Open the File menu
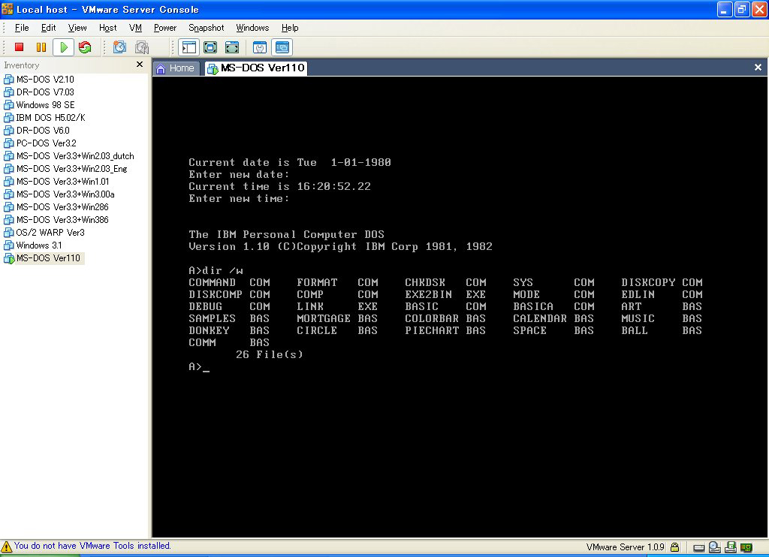Screen dimensions: 769x557 pyautogui.click(x=22, y=28)
